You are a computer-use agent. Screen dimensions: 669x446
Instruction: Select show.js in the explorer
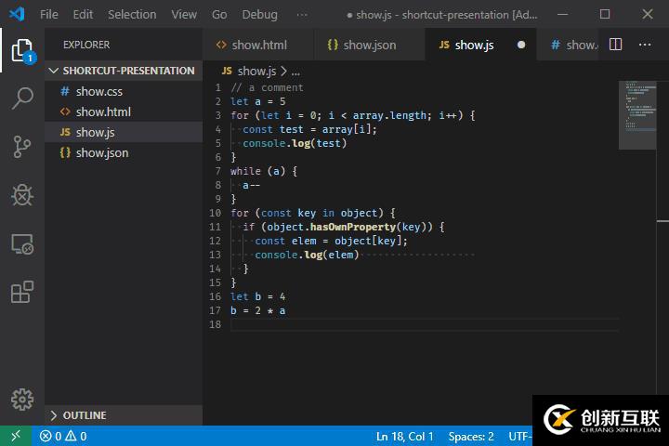(123, 132)
